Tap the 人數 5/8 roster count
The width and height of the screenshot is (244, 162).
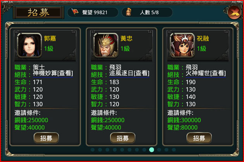[147, 12]
